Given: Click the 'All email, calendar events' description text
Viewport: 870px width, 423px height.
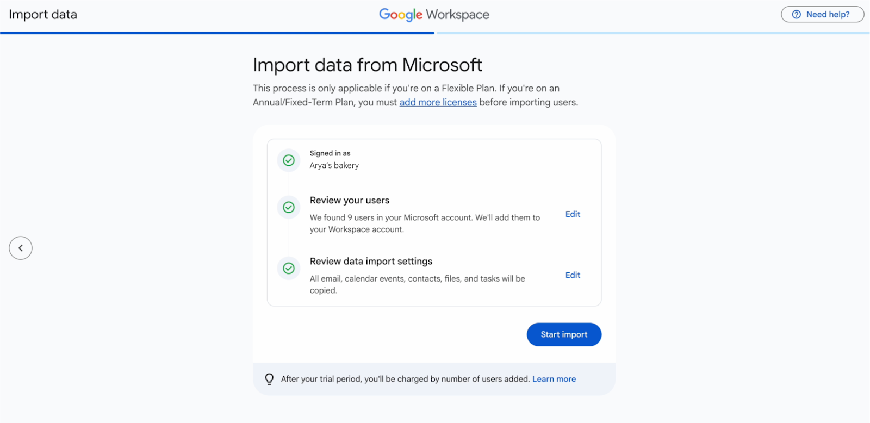Looking at the screenshot, I should (418, 284).
